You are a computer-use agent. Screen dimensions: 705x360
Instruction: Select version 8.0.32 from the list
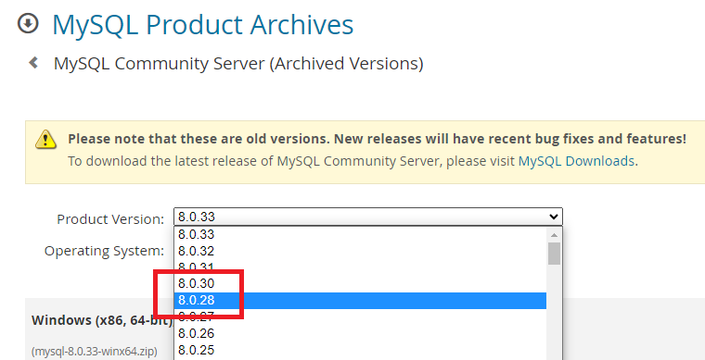(360, 251)
